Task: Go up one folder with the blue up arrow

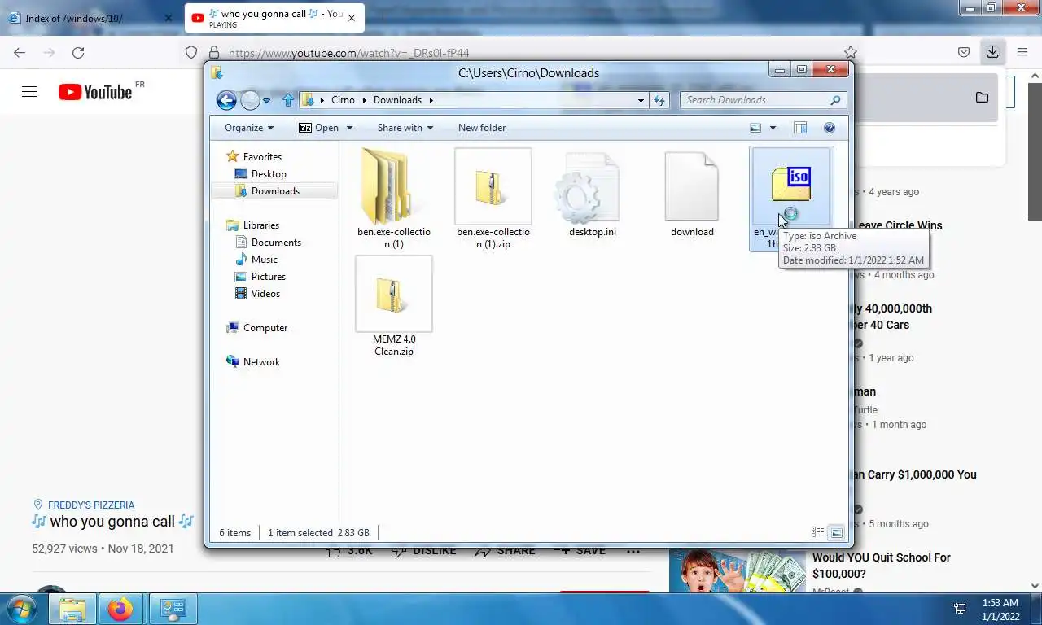Action: 287,100
